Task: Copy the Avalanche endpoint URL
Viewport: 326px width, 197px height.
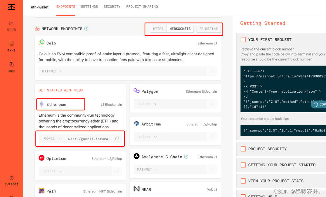Action: point(212,169)
